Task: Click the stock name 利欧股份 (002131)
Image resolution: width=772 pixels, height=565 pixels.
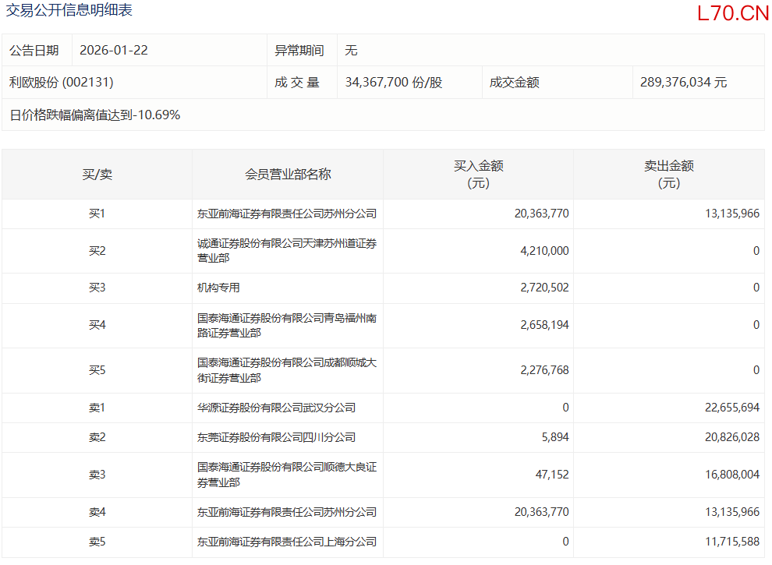Action: click(62, 83)
